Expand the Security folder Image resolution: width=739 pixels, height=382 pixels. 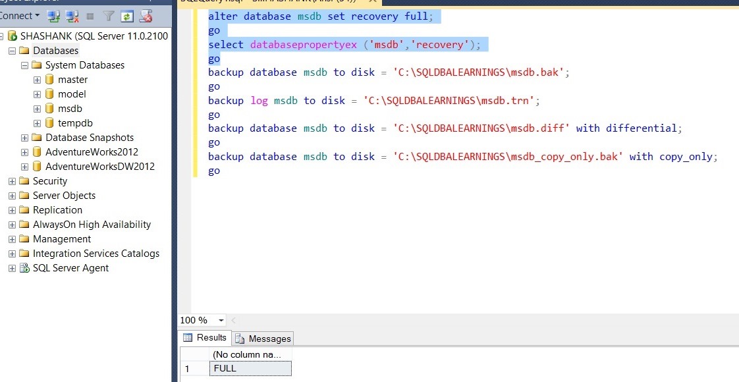pyautogui.click(x=13, y=181)
